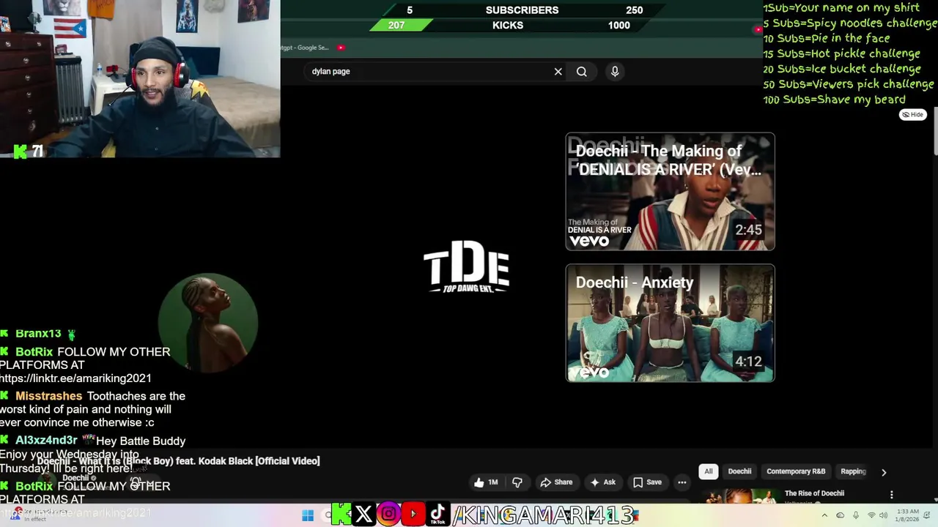Show hidden system tray icons
This screenshot has height=527, width=938.
824,515
